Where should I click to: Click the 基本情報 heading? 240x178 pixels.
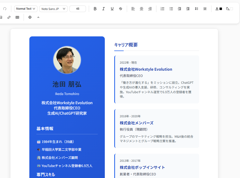pyautogui.click(x=45, y=129)
